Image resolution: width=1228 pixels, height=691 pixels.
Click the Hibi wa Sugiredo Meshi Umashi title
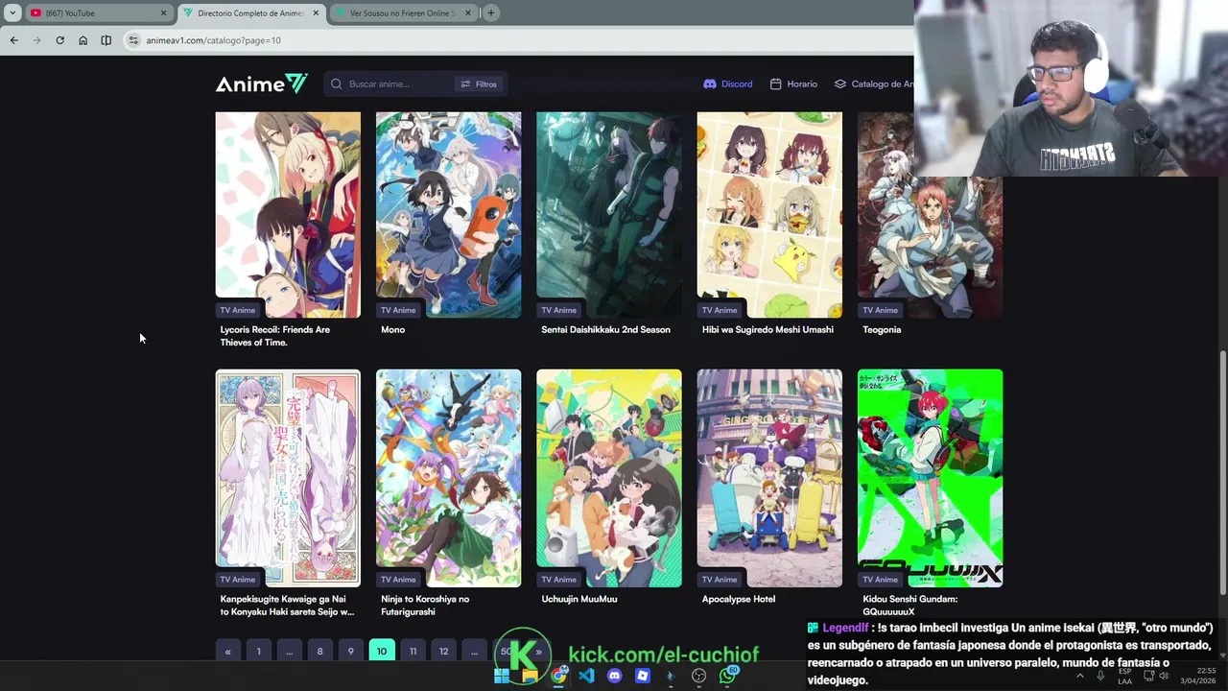point(767,330)
